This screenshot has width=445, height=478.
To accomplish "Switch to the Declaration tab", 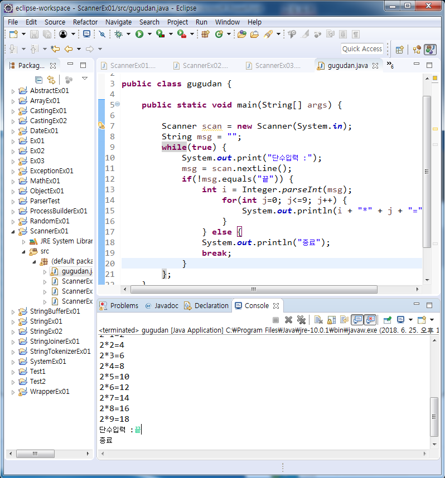I will point(206,306).
